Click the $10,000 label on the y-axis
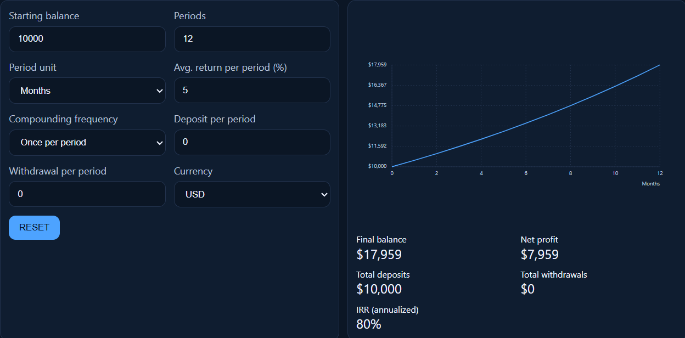The height and width of the screenshot is (338, 685). (x=377, y=166)
